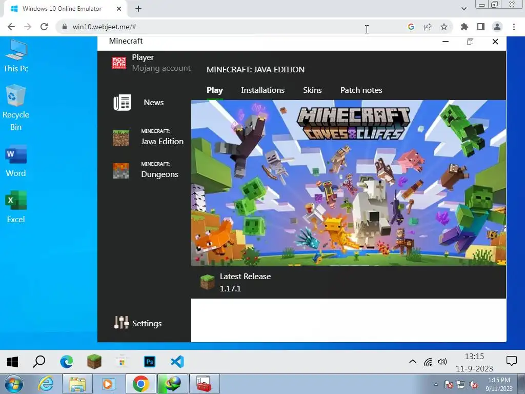The height and width of the screenshot is (394, 525).
Task: Switch to Skins tab
Action: pos(312,90)
